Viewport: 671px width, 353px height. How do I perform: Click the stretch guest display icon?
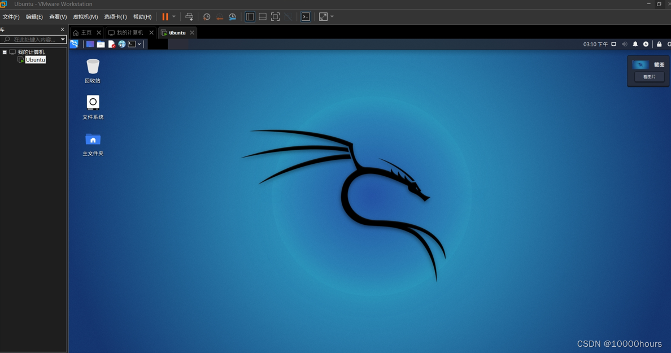click(323, 17)
